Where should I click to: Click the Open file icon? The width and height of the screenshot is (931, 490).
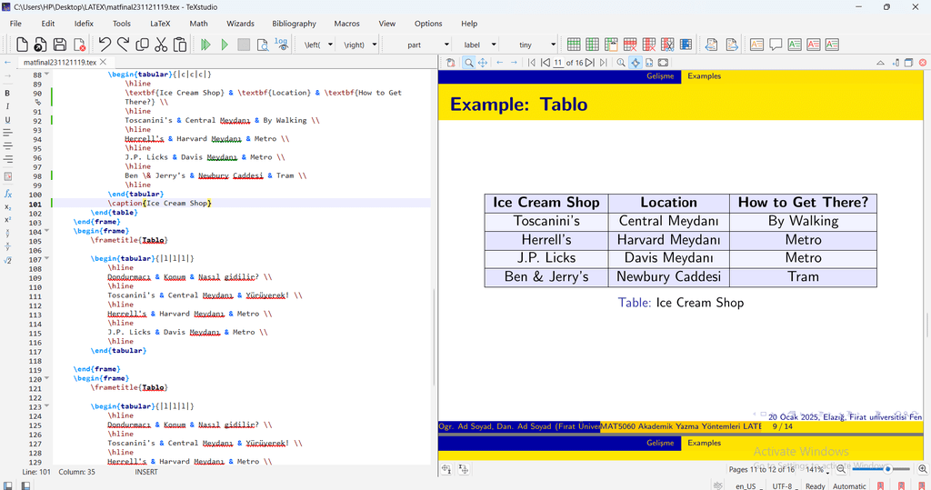[40, 45]
